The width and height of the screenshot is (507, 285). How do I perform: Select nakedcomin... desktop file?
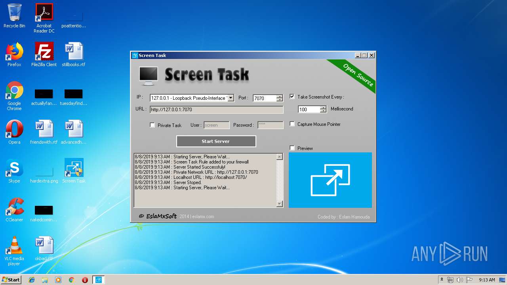(x=44, y=213)
